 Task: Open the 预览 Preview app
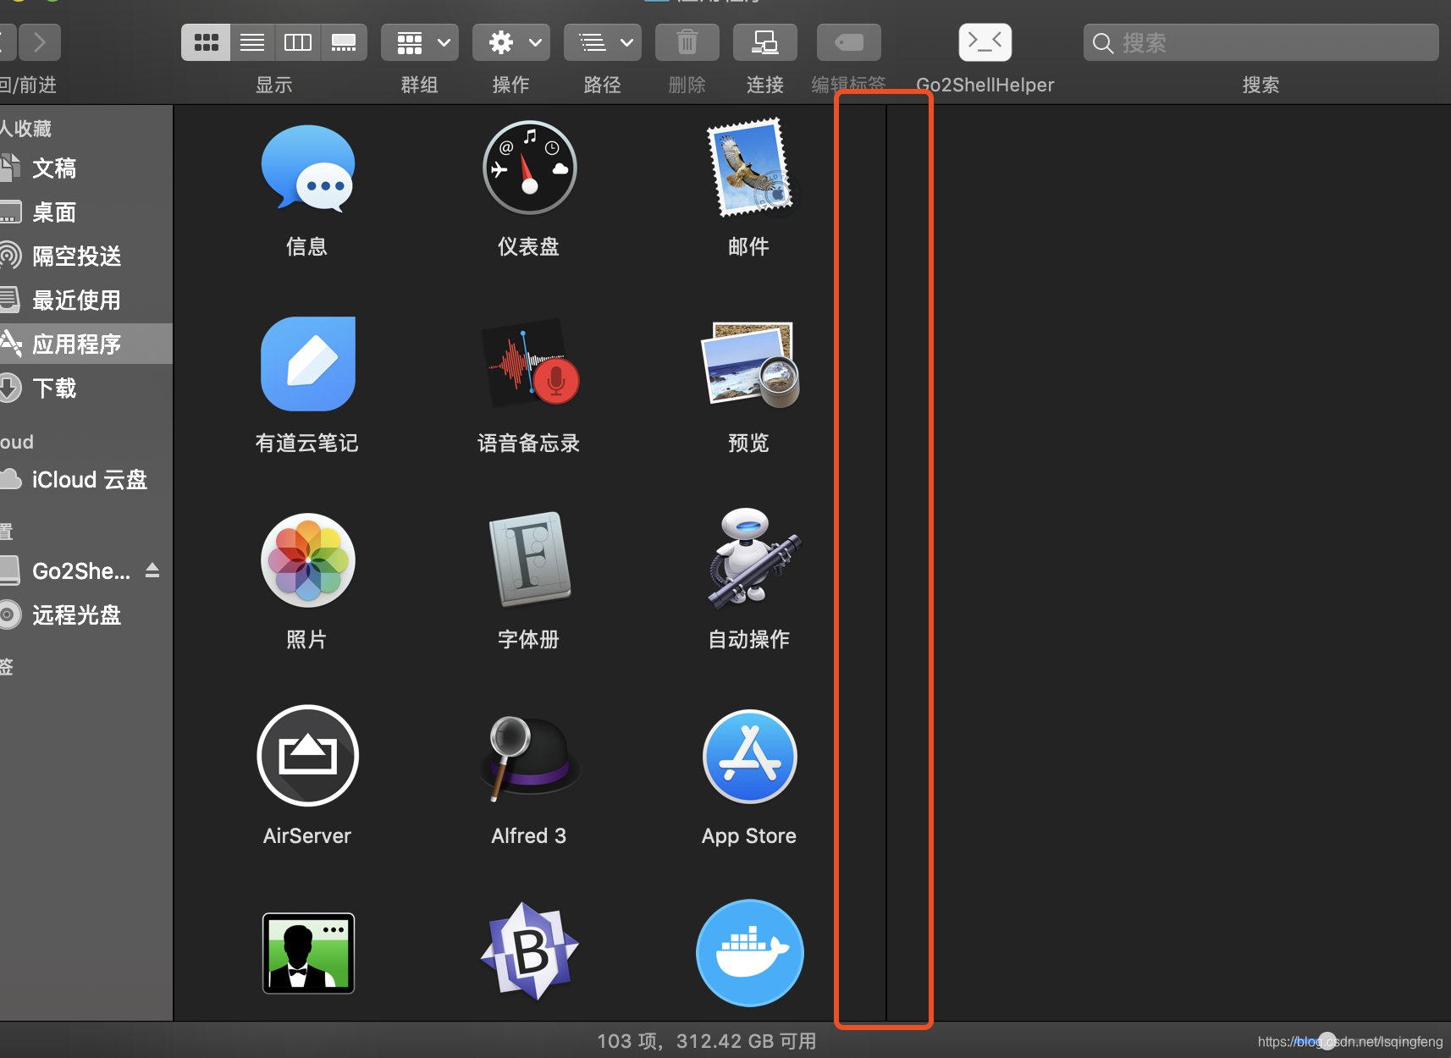(750, 364)
